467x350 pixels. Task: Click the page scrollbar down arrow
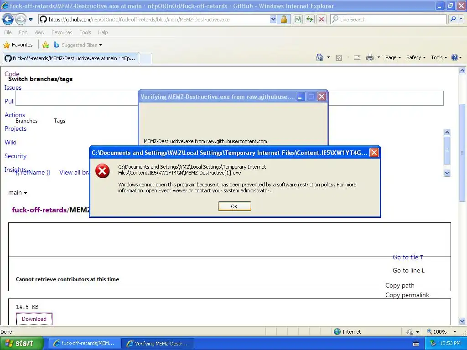point(462,321)
